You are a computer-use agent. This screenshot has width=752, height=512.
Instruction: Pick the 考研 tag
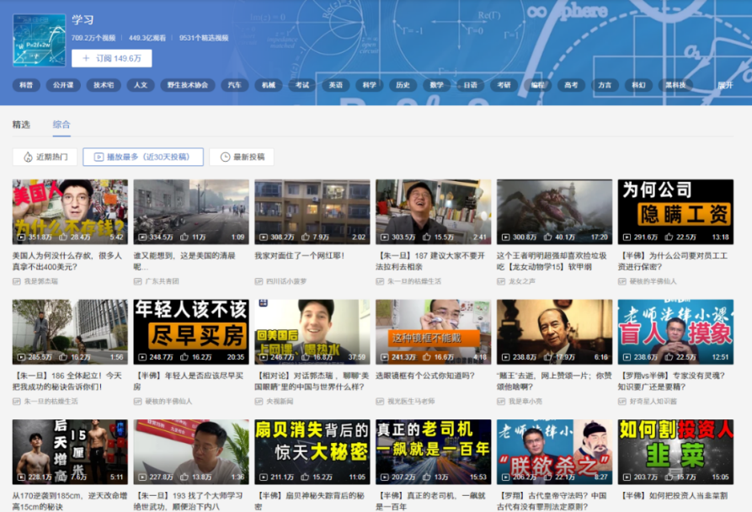tap(504, 85)
